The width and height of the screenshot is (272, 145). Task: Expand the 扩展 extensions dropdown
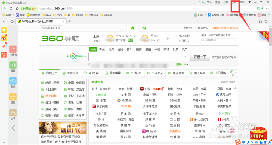point(205,15)
